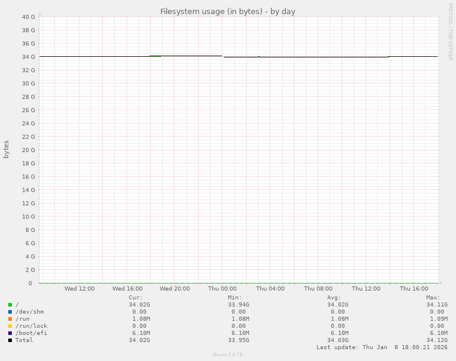Viewport: 456px width, 361px height.
Task: Click the 33.95G Min value for Total
Action: (239, 340)
